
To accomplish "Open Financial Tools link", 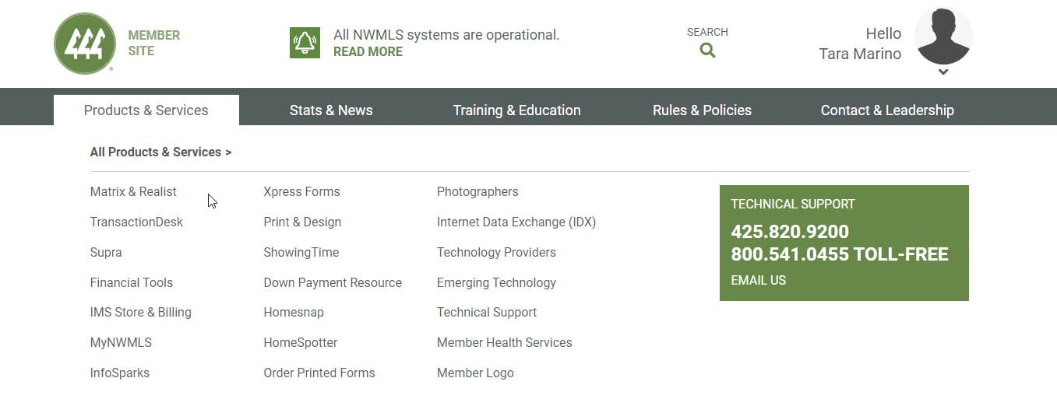I will coord(132,282).
